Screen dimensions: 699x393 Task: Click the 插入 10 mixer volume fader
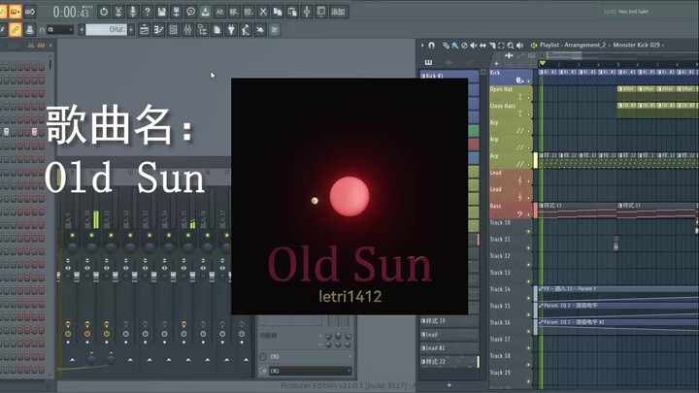(x=95, y=277)
